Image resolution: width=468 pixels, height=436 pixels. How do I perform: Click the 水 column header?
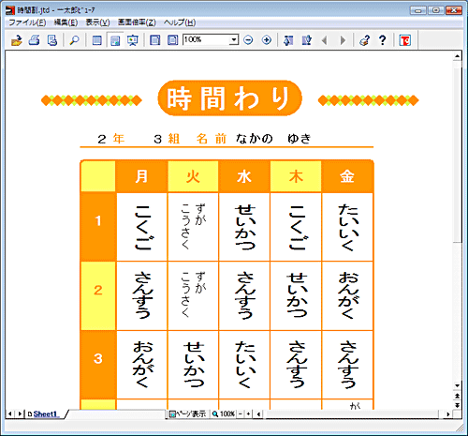click(244, 176)
